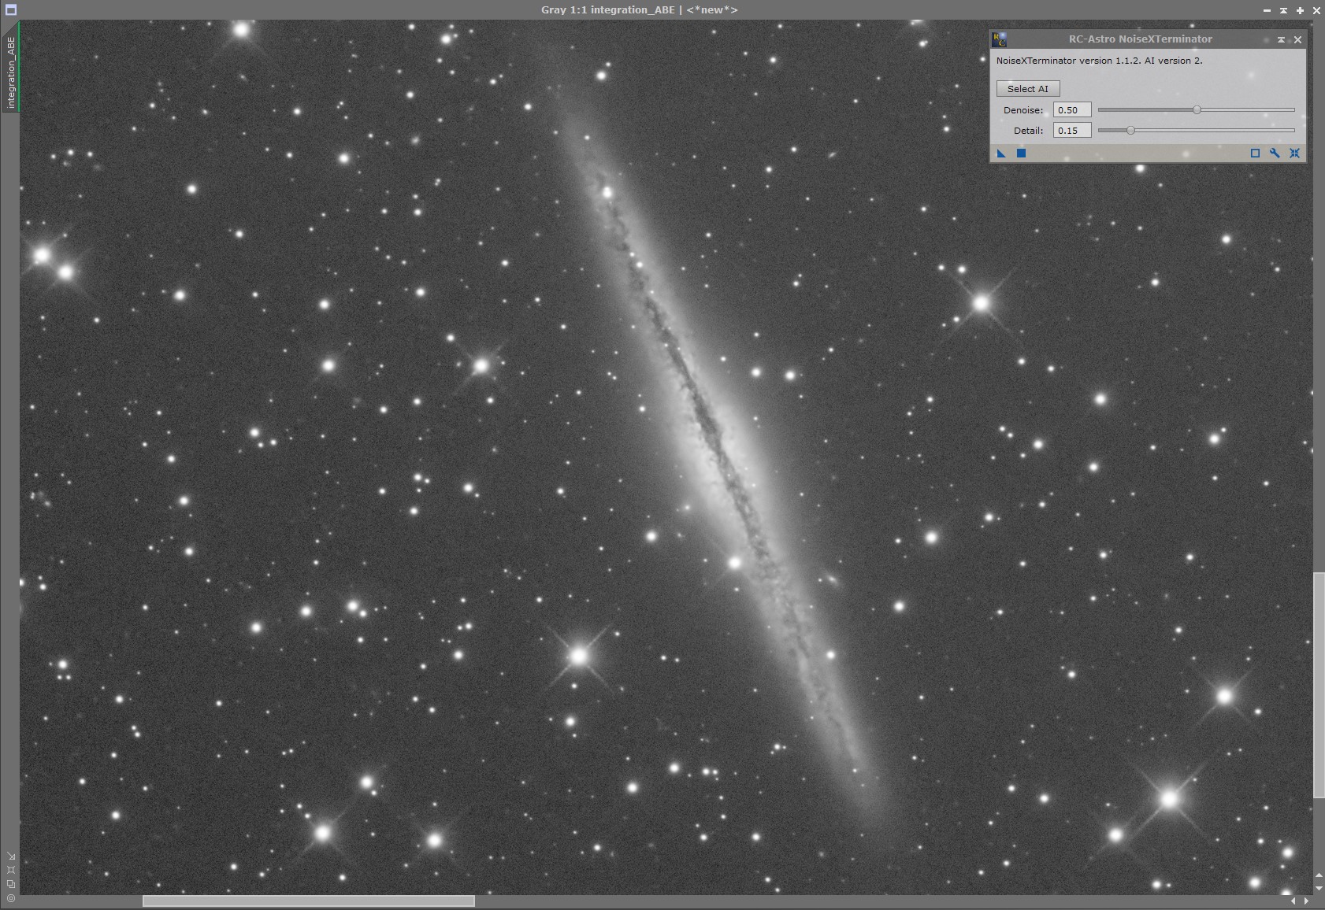Select the integration_ABE view tab
The height and width of the screenshot is (910, 1325).
[11, 72]
